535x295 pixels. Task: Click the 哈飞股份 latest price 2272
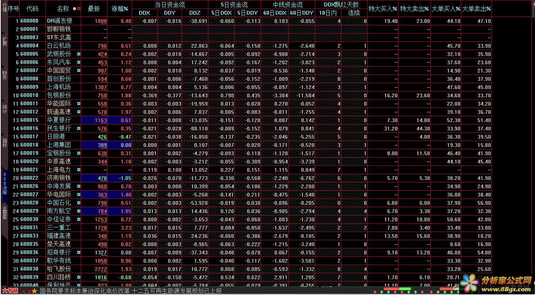tap(101, 269)
